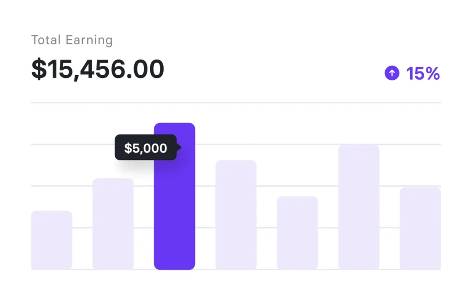Click the topmost horizontal gridline
The image size is (472, 301).
coord(277,102)
